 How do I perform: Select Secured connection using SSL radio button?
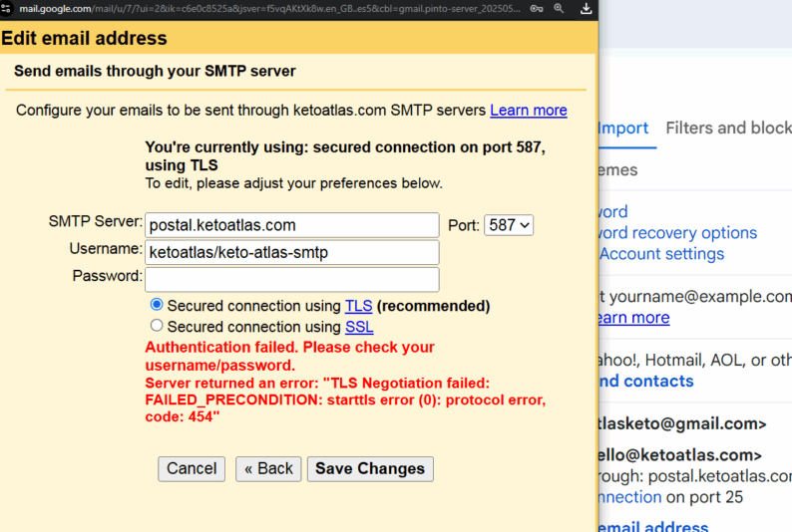(157, 326)
